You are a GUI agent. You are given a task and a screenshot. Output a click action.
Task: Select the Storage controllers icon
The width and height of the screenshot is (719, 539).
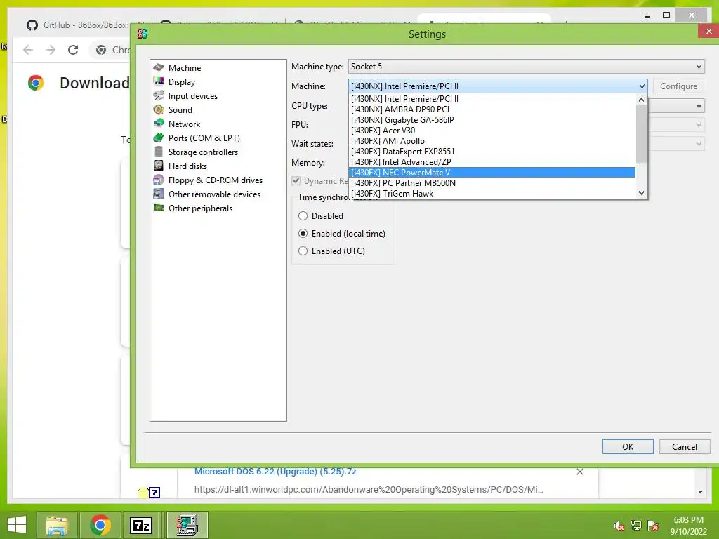coord(159,152)
